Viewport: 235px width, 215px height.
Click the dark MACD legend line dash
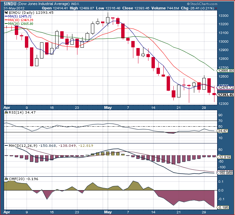coord(6,145)
